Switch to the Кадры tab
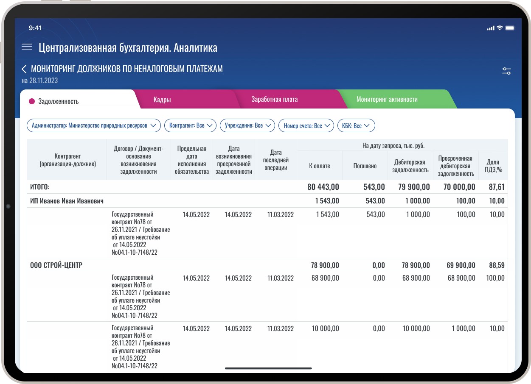Viewport: 531px width, 384px height. pos(162,100)
